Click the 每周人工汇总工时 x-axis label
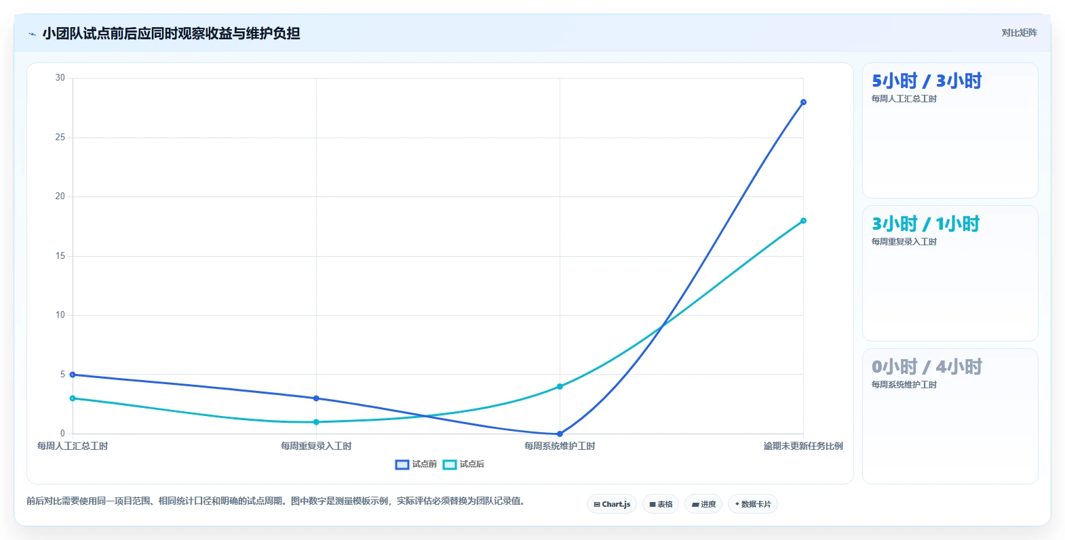This screenshot has width=1065, height=540. pos(73,446)
